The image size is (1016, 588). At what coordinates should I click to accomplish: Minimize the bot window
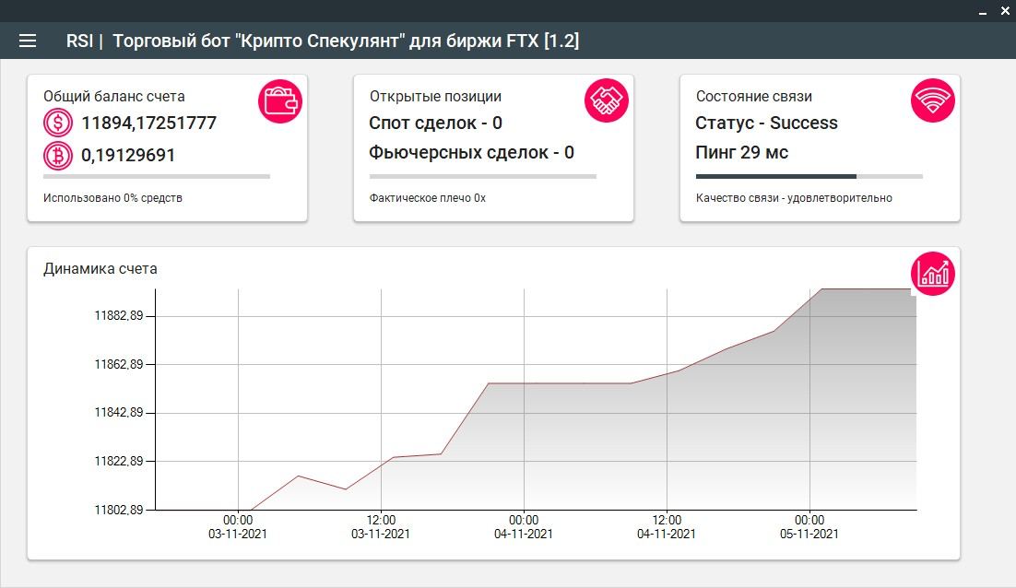[983, 12]
